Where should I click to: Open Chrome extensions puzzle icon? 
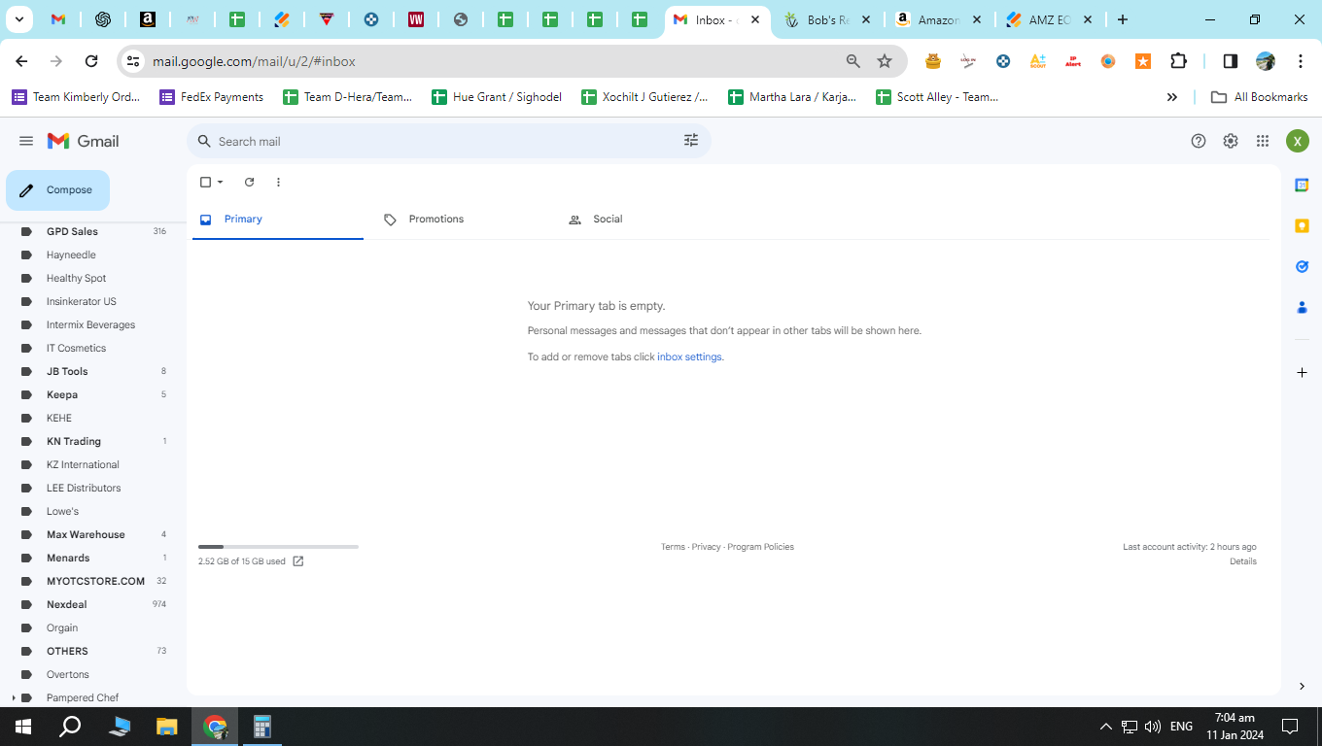tap(1178, 61)
